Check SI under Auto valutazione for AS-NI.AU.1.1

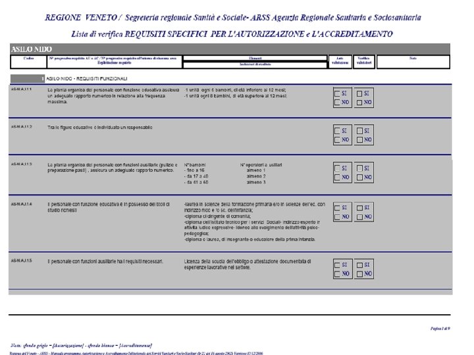337,93
